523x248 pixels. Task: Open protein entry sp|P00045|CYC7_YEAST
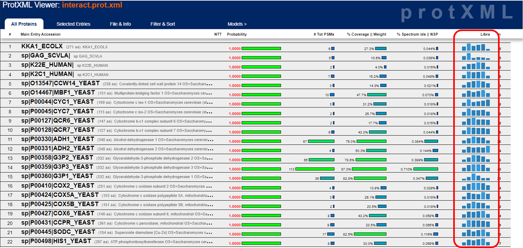(x=58, y=111)
